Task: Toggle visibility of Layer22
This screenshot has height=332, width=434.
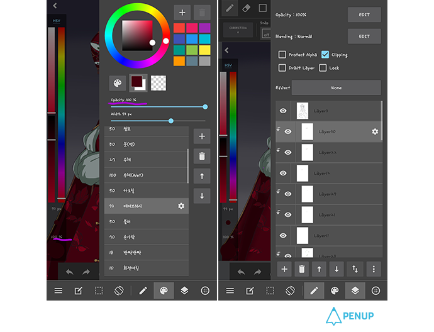Action: 288,152
